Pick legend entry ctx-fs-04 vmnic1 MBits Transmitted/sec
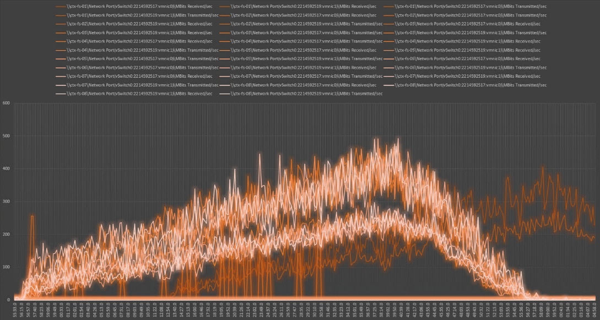Viewport: 600px width, 320px height. (x=137, y=50)
